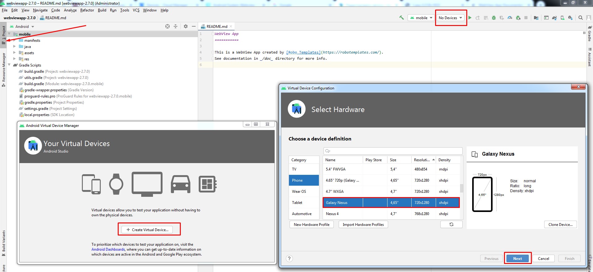Hide the project panel with the minus icon
The width and height of the screenshot is (593, 272).
[194, 26]
